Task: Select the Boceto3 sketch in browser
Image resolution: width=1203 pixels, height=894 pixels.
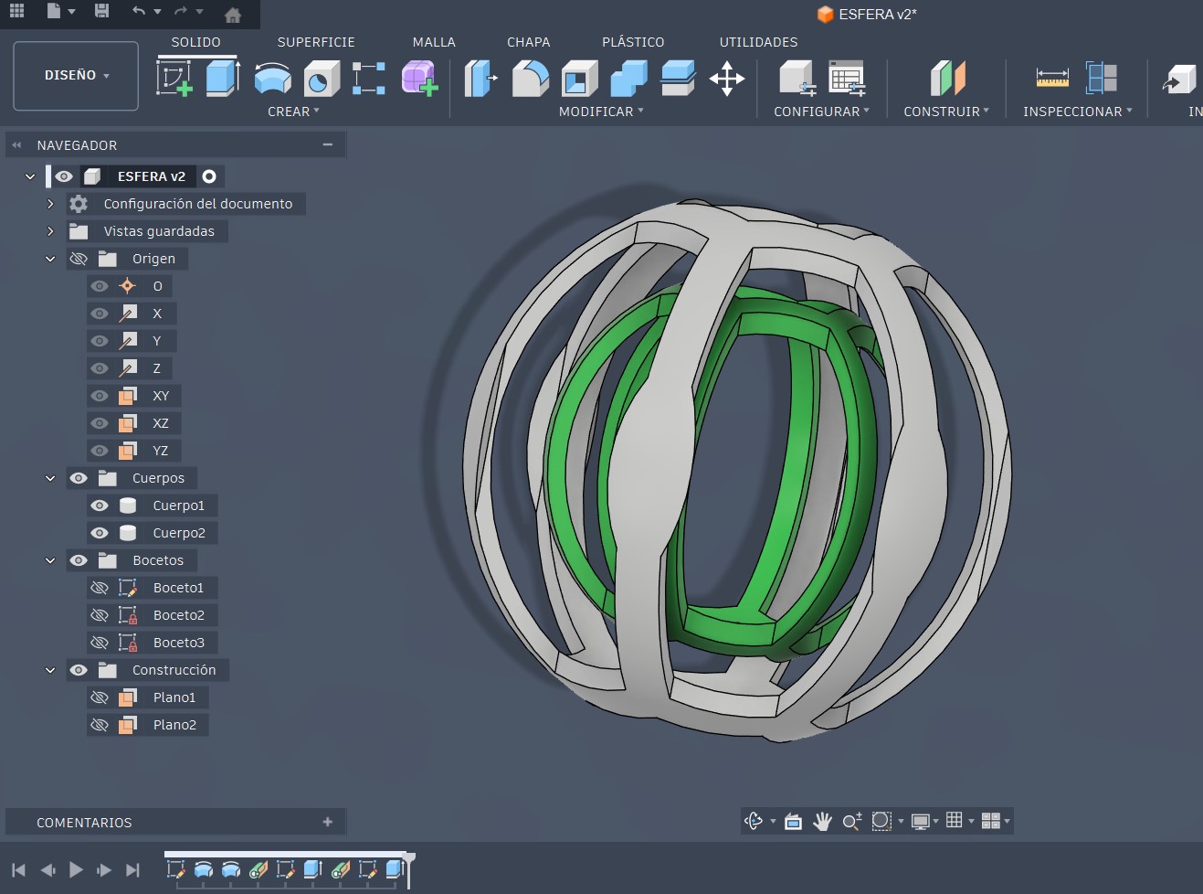Action: (179, 643)
